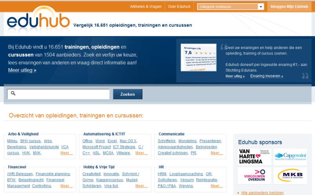Open the Financiële planning link
This screenshot has height=195, width=315.
click(53, 174)
